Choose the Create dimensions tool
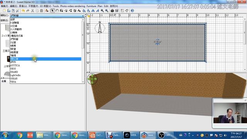The image size is (247, 139). (75, 11)
